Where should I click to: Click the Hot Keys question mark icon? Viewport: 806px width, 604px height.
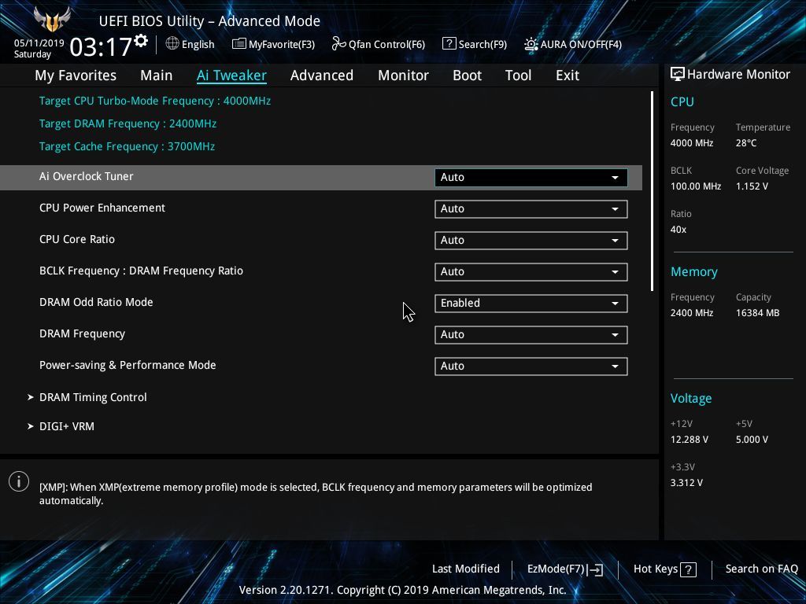[x=688, y=569]
